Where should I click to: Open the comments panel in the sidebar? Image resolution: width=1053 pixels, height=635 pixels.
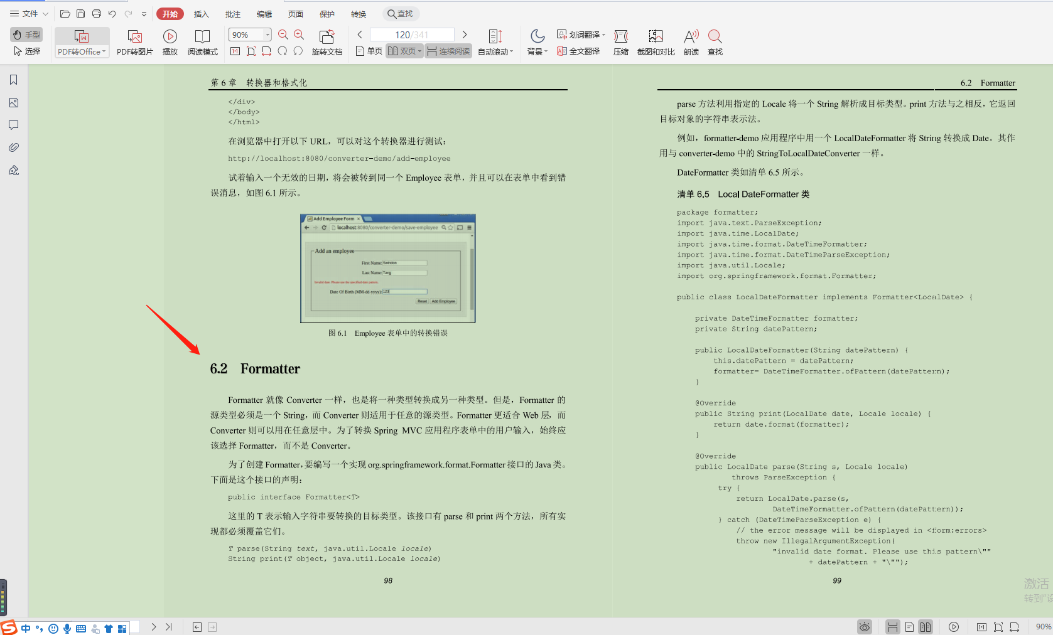click(x=14, y=125)
